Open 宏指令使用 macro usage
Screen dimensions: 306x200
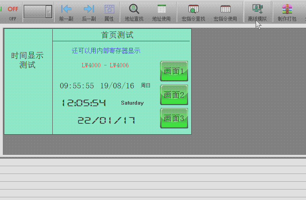pyautogui.click(x=225, y=12)
